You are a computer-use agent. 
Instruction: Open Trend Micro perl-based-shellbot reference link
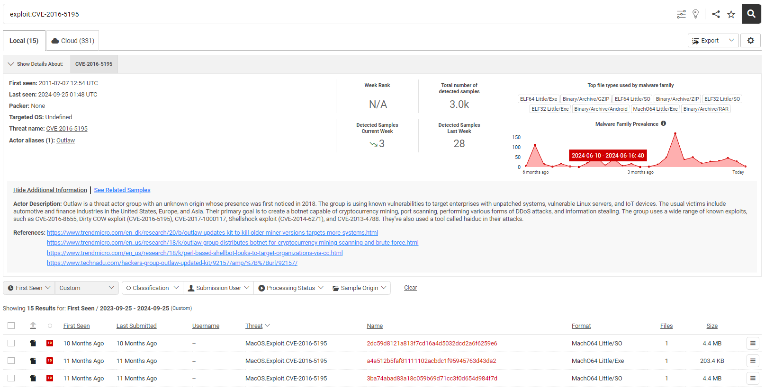(x=195, y=253)
